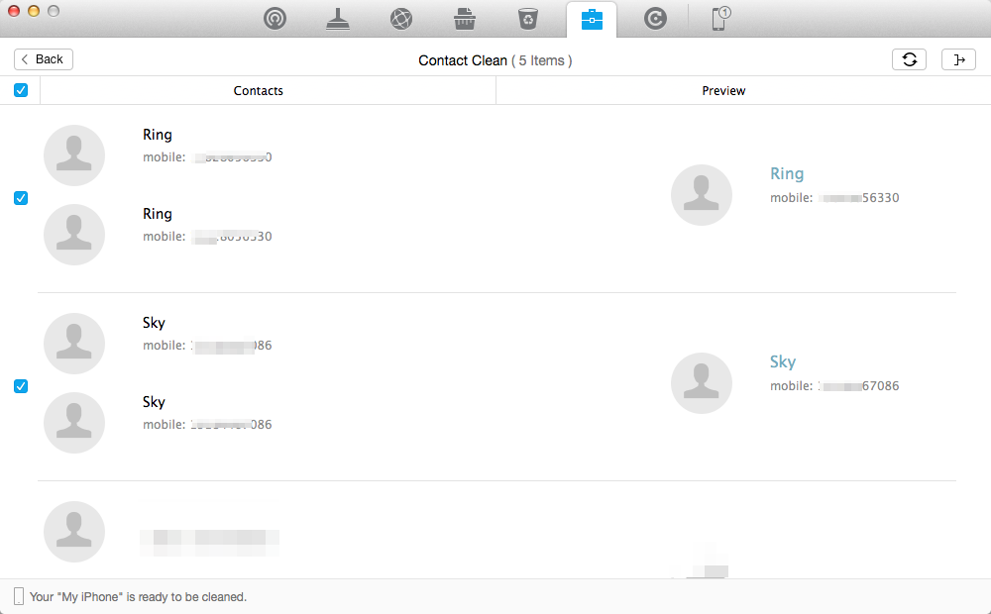Screen dimensions: 991x614
Task: Open the broom cleaning tool tab
Action: coord(338,19)
